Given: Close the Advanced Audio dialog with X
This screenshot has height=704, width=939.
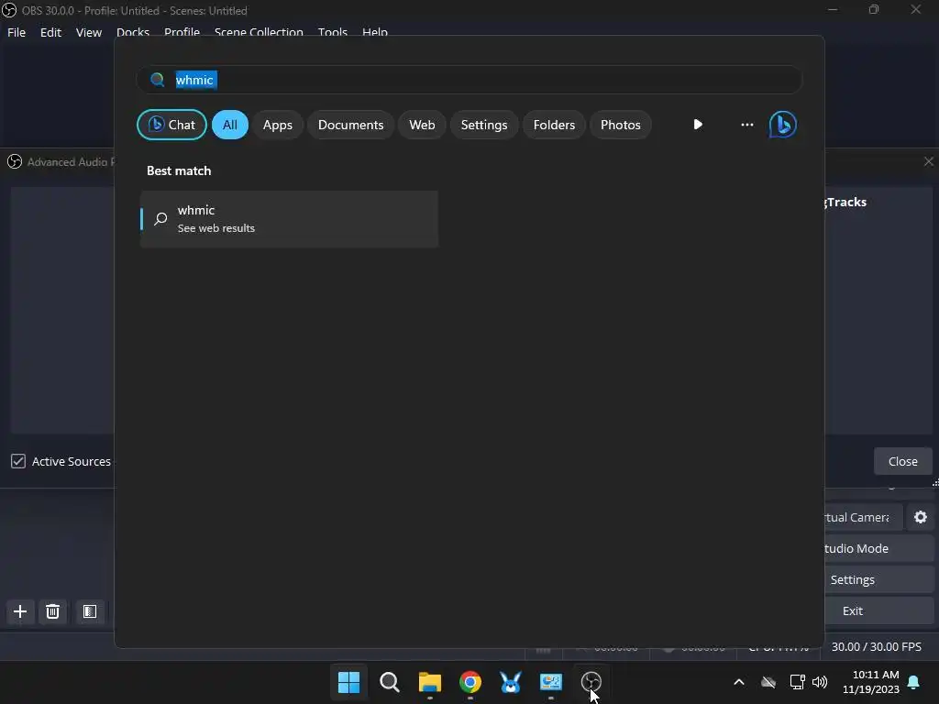Looking at the screenshot, I should (928, 161).
